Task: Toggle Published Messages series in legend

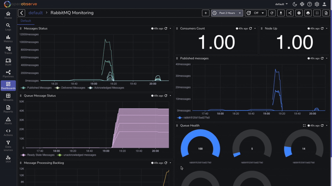Action: [x=37, y=88]
